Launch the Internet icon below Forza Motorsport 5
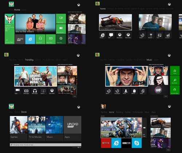 [x=103, y=35]
